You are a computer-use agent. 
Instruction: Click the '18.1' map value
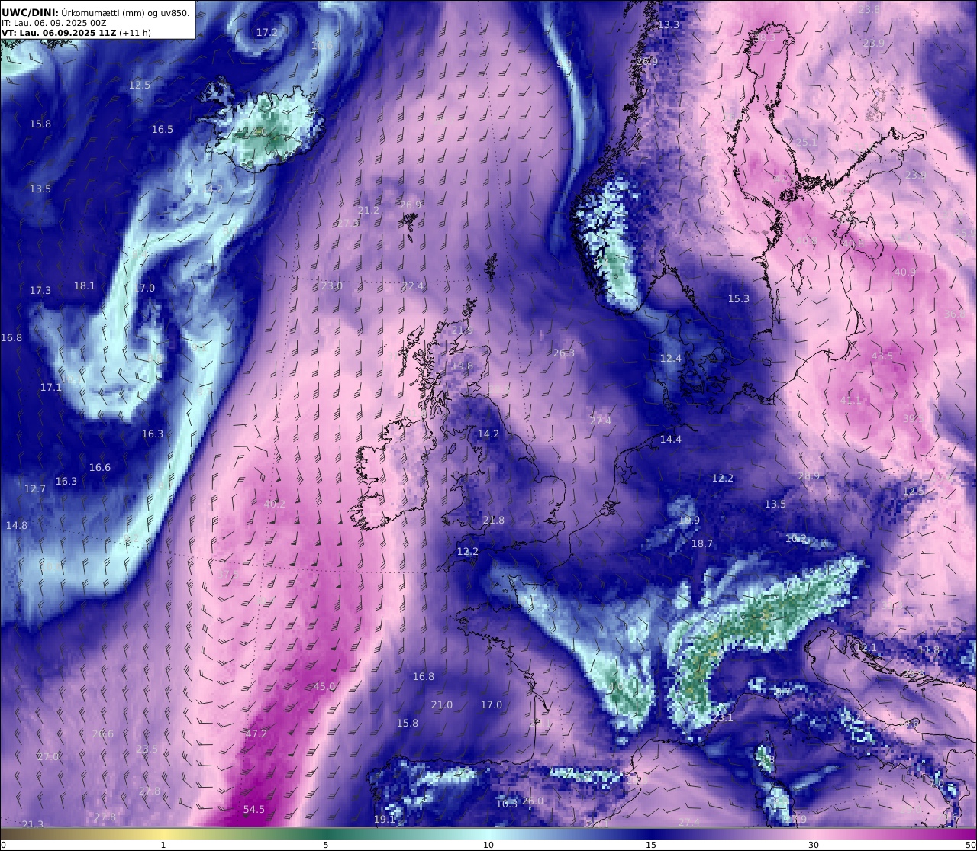click(85, 286)
